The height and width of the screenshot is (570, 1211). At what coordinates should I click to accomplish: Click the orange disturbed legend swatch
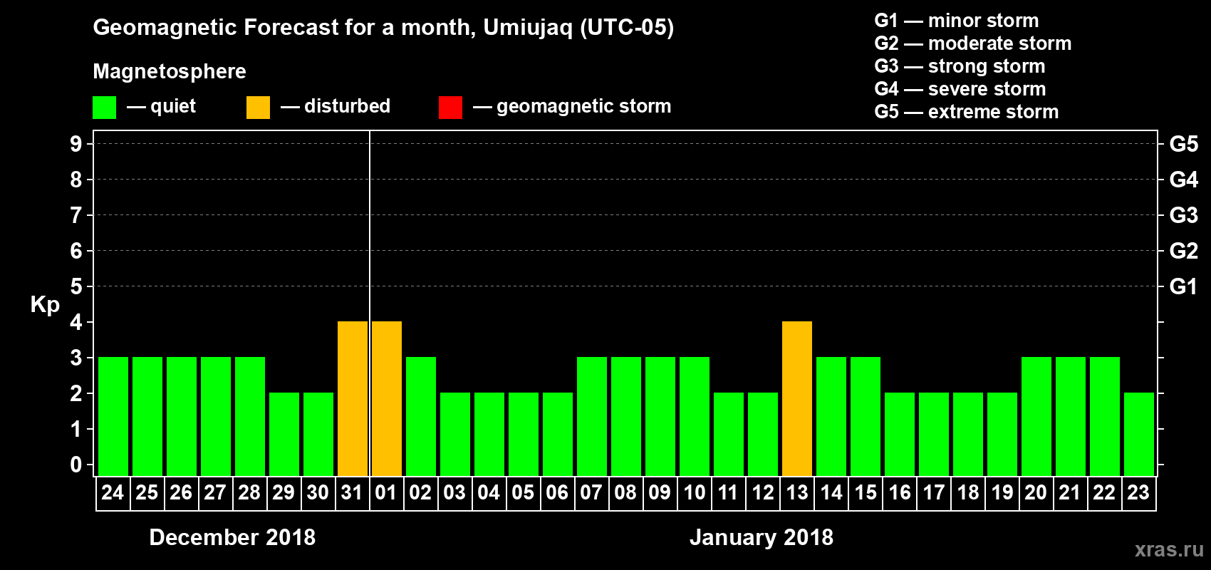coord(259,108)
